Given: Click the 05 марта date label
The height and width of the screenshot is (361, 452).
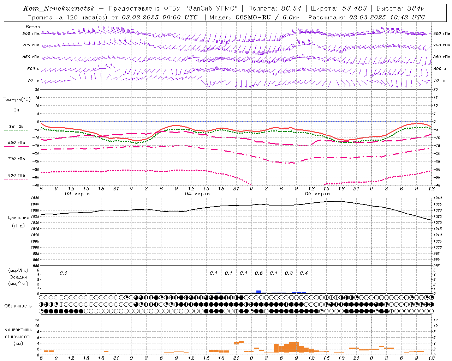Looking at the screenshot, I should tap(317, 194).
